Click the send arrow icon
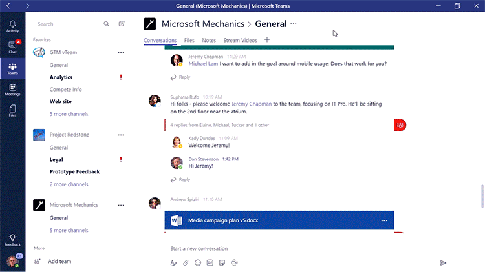485x272 pixels. coord(443,262)
